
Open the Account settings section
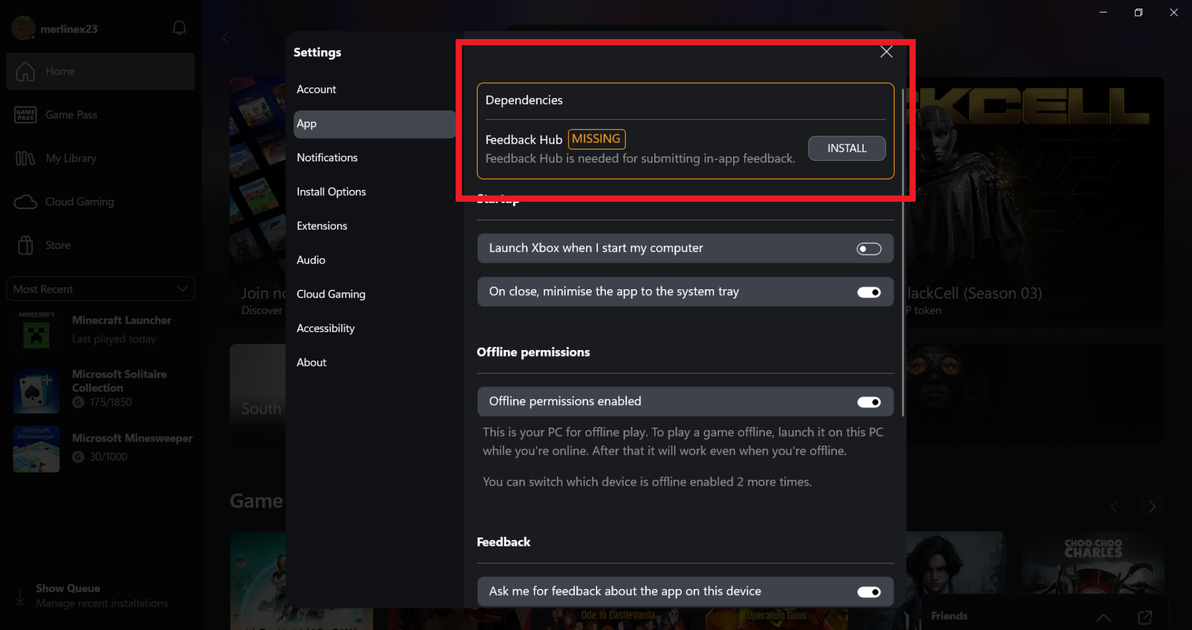coord(374,89)
